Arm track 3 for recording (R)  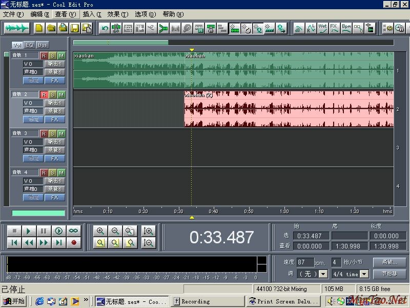click(x=44, y=133)
